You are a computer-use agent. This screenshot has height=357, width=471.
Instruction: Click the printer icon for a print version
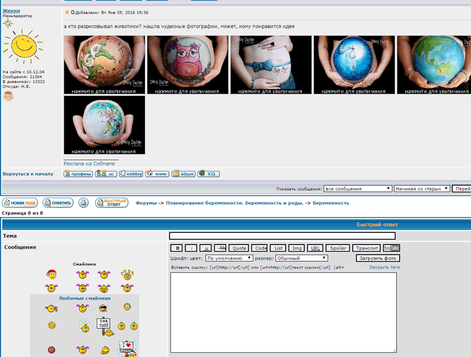click(84, 203)
